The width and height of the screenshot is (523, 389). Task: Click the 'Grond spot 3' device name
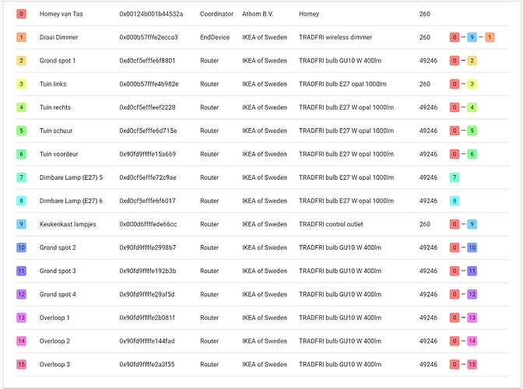pyautogui.click(x=58, y=271)
